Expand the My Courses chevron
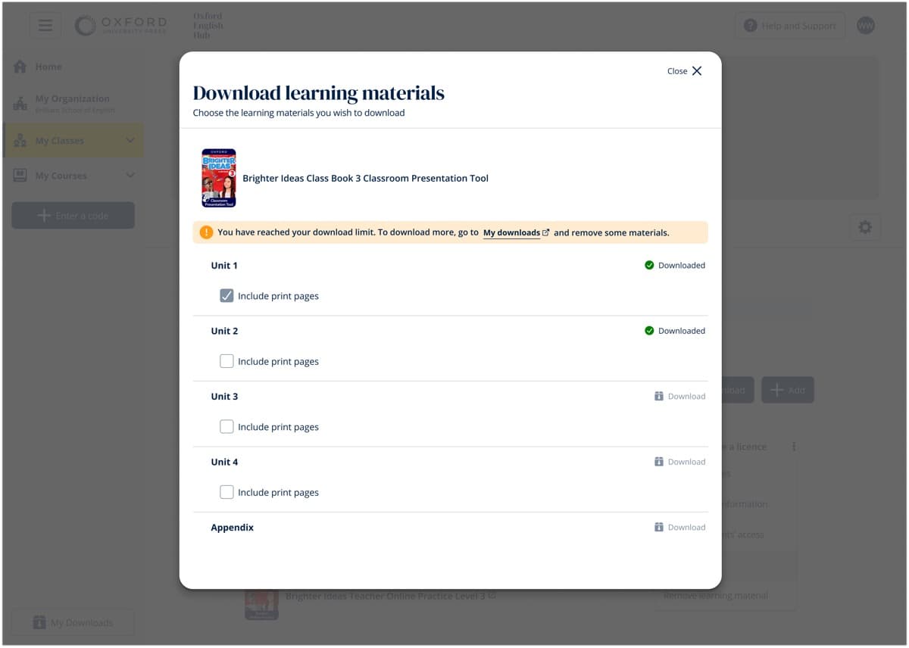This screenshot has width=909, height=648. click(130, 176)
